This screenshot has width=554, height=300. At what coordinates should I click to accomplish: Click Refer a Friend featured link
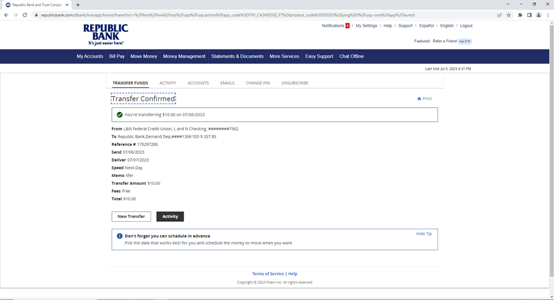(x=444, y=41)
